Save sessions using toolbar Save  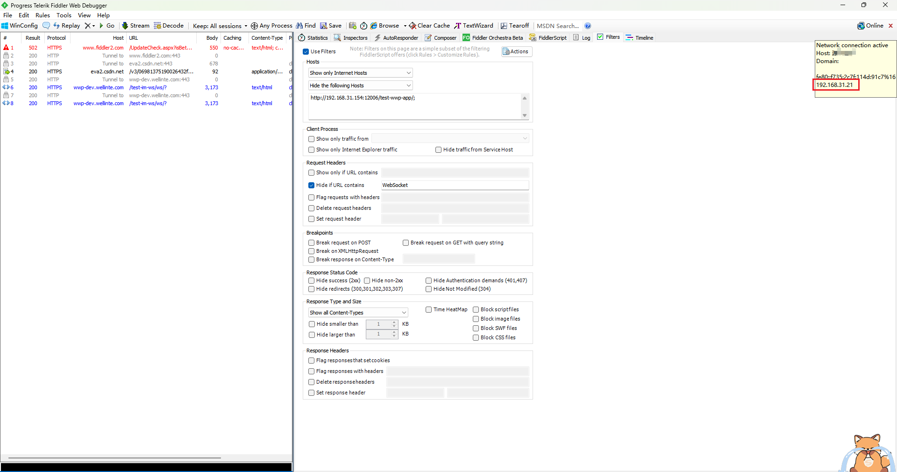pyautogui.click(x=331, y=26)
